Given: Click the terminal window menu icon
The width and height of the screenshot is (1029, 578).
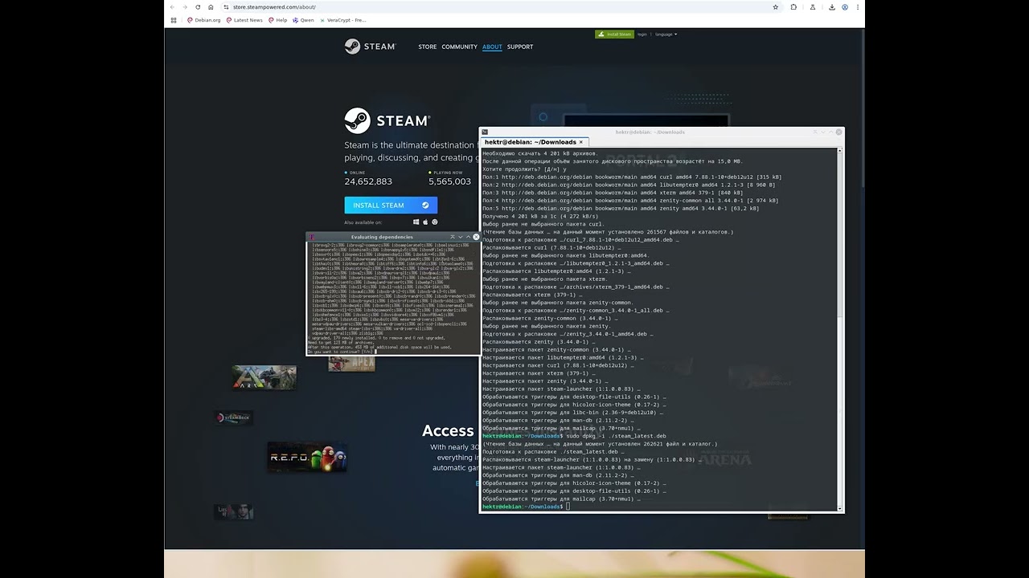Looking at the screenshot, I should tap(485, 132).
